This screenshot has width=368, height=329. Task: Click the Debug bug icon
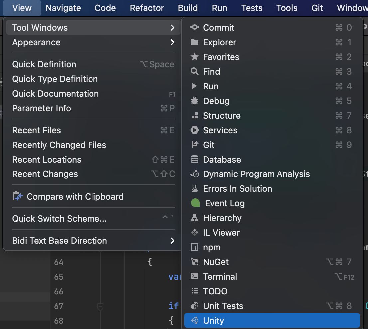(x=195, y=101)
